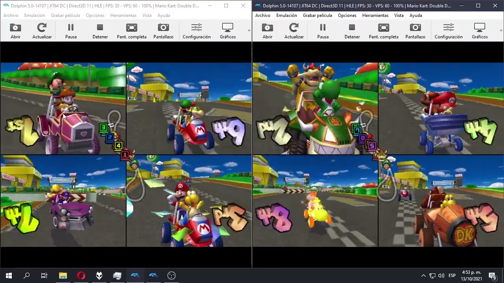The height and width of the screenshot is (283, 504).
Task: Open Vista menu in right window
Action: (x=399, y=15)
